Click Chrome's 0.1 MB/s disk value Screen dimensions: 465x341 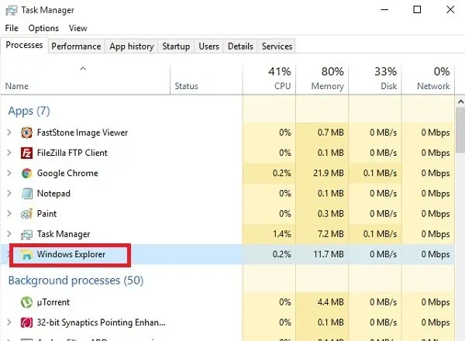coord(380,173)
